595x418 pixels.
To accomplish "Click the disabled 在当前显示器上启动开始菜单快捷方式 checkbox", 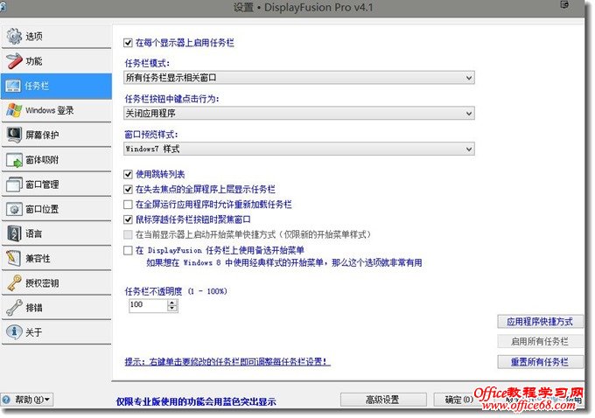I will (x=128, y=234).
